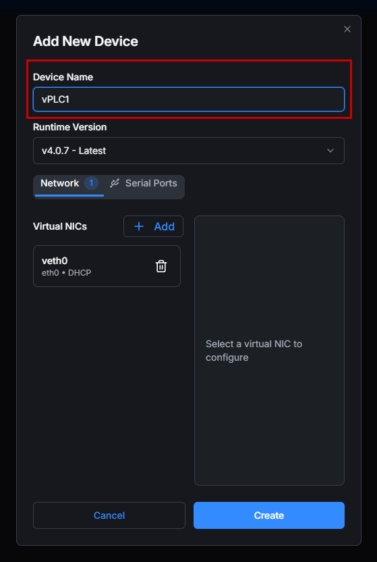Open the v4.0.7 - Latest dropdown
377x562 pixels.
189,151
